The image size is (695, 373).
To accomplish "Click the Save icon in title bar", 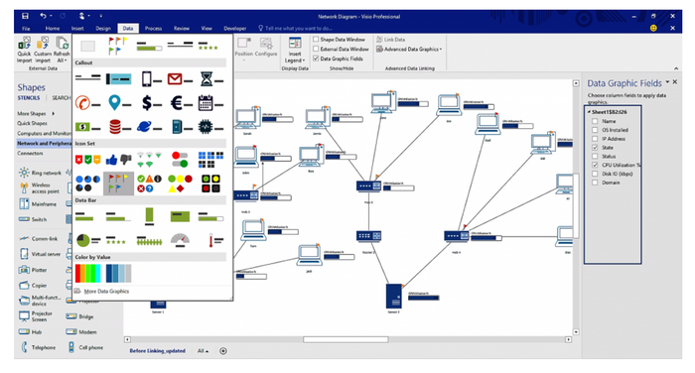I will [25, 16].
